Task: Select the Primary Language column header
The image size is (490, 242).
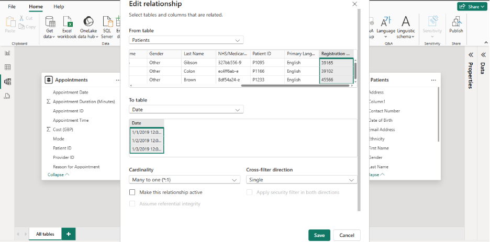Action: (x=302, y=54)
